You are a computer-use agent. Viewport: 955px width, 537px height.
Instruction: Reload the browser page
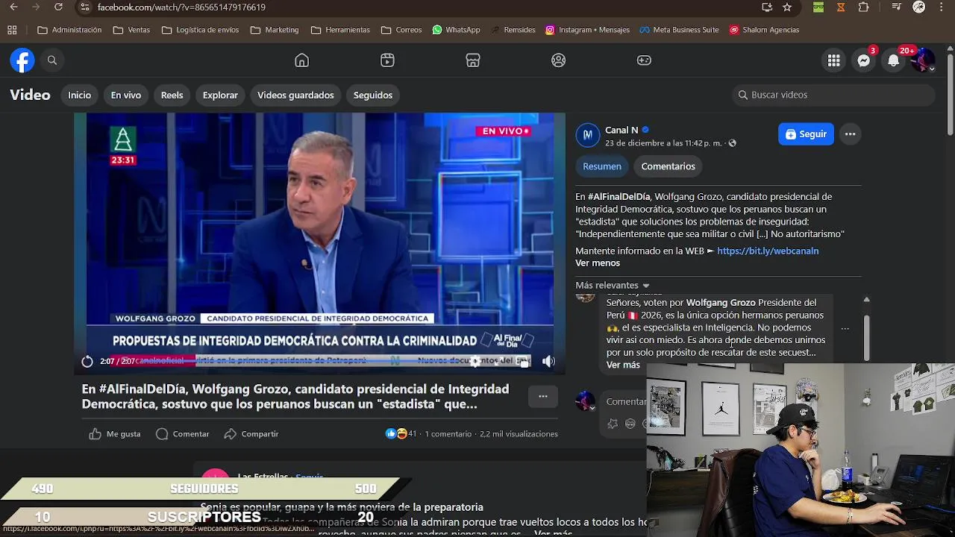coord(59,7)
